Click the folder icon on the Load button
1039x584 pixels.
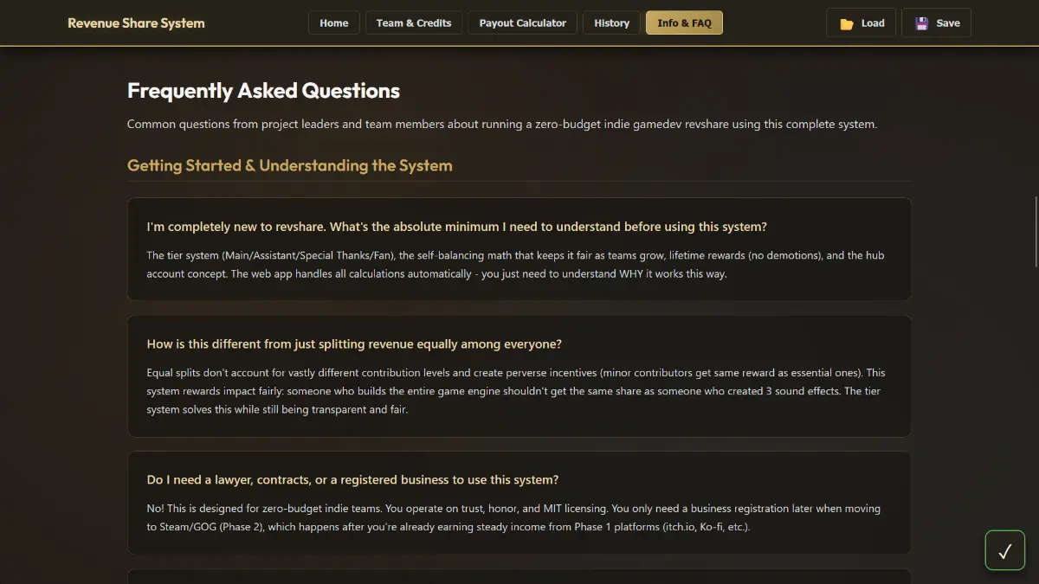click(x=847, y=22)
